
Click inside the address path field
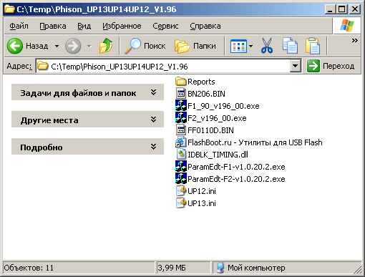tap(163, 66)
